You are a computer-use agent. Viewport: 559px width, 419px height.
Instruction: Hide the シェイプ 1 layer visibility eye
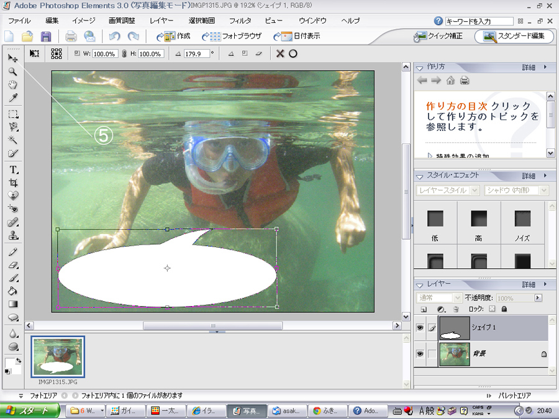pos(420,328)
